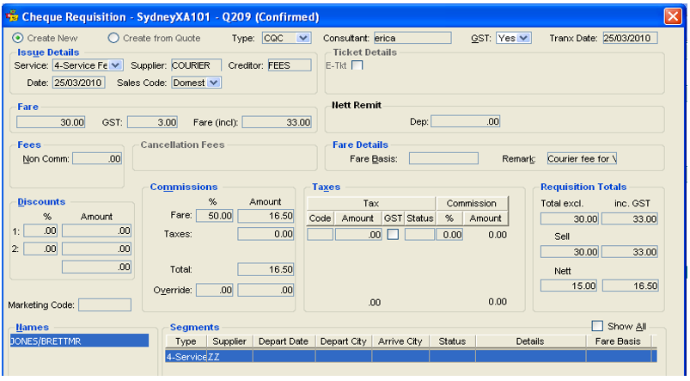The height and width of the screenshot is (381, 690).
Task: Click the Fare Basis input field
Action: pyautogui.click(x=443, y=158)
